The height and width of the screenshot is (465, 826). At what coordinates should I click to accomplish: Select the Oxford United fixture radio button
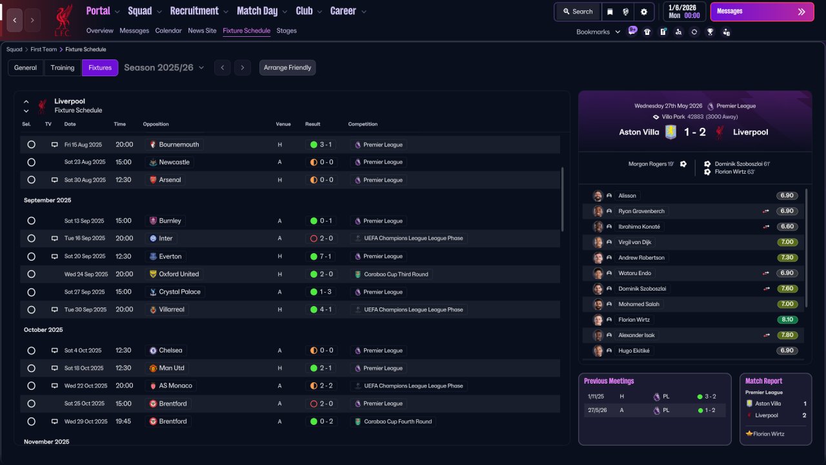(31, 274)
